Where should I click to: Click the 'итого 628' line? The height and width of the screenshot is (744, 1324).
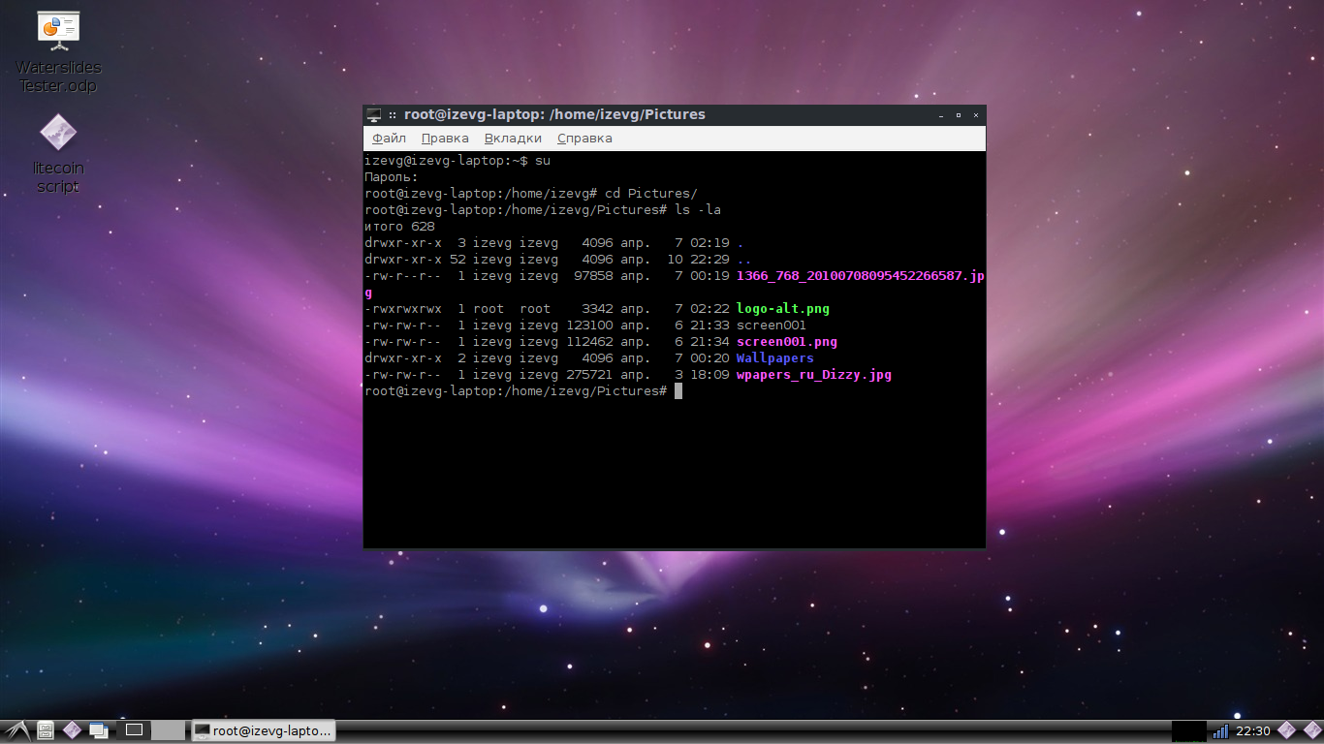[399, 226]
